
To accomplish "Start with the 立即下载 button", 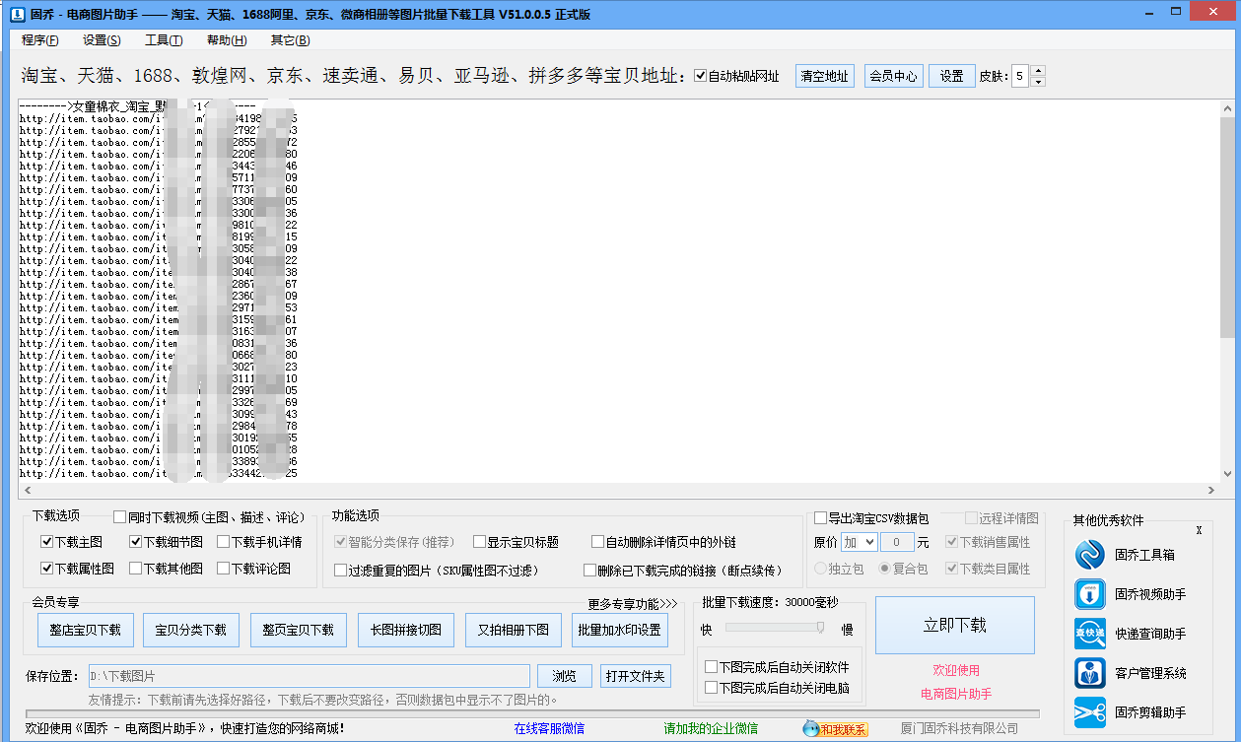I will 955,625.
